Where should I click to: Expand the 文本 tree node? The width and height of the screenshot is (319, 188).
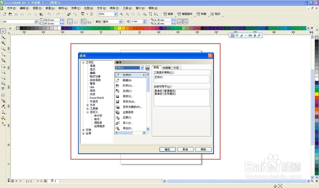[87, 105]
